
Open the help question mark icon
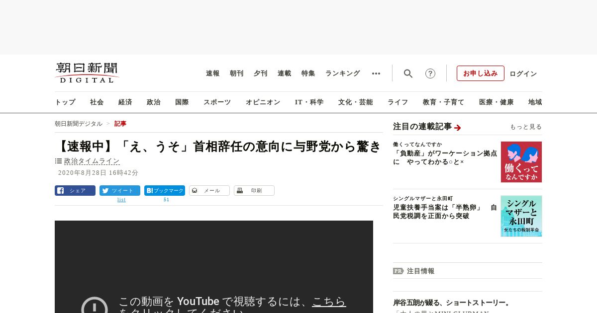(430, 74)
